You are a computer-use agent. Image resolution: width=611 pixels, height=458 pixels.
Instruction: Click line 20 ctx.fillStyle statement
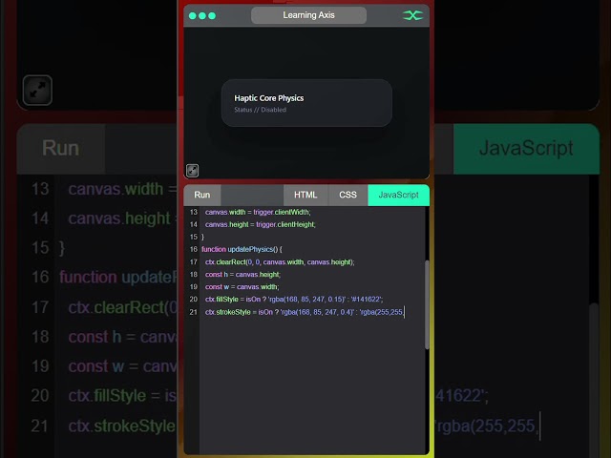coord(294,300)
